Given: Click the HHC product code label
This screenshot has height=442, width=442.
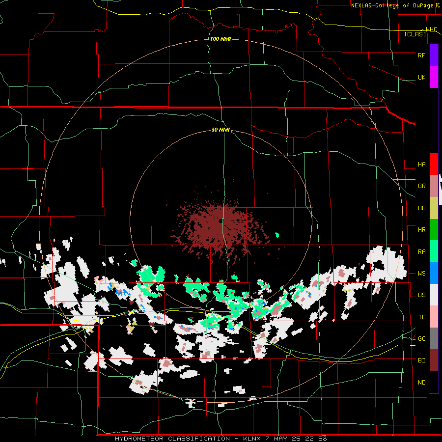Looking at the screenshot, I should pyautogui.click(x=431, y=29).
